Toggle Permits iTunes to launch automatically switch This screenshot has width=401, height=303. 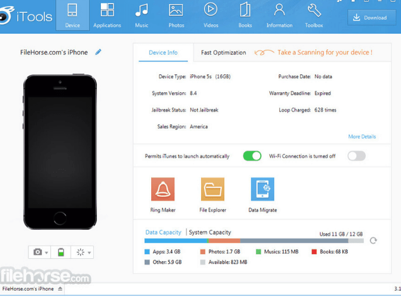pyautogui.click(x=252, y=156)
